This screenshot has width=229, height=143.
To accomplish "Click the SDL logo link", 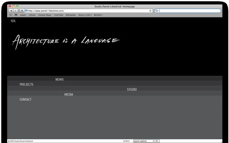I will click(13, 21).
